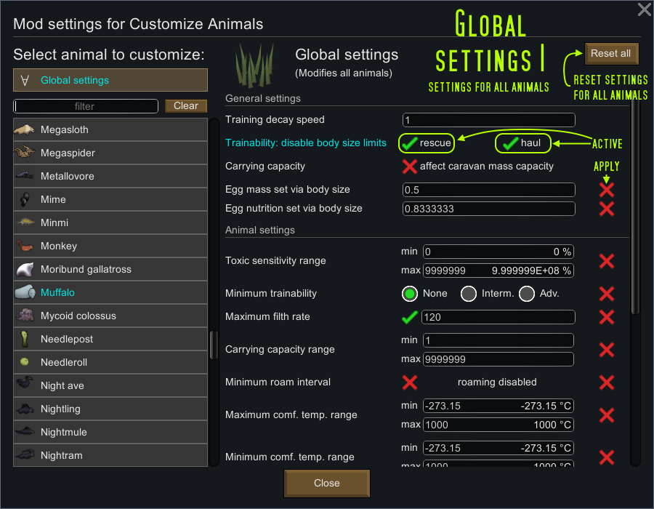Select Global settings entry
This screenshot has width=654, height=509.
[110, 80]
